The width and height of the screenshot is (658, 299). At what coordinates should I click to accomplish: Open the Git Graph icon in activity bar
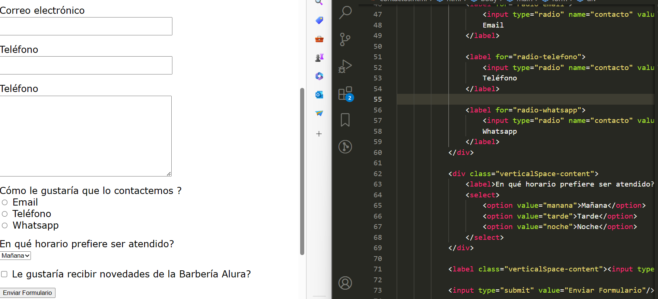[345, 146]
